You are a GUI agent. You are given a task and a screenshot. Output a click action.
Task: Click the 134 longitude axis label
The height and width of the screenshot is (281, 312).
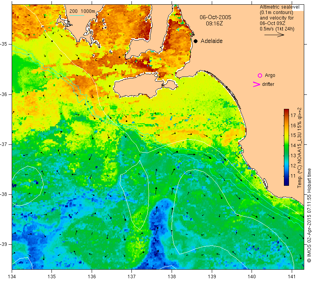[x=12, y=276]
